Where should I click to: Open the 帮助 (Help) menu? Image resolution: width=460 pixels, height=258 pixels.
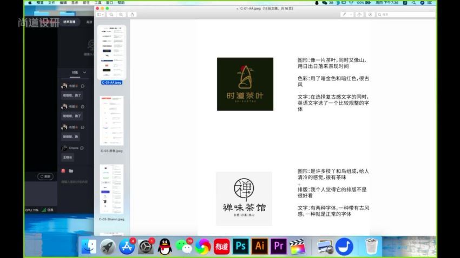(121, 3)
